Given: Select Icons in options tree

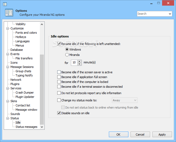Looking at the screenshot, I should pyautogui.click(x=14, y=63).
